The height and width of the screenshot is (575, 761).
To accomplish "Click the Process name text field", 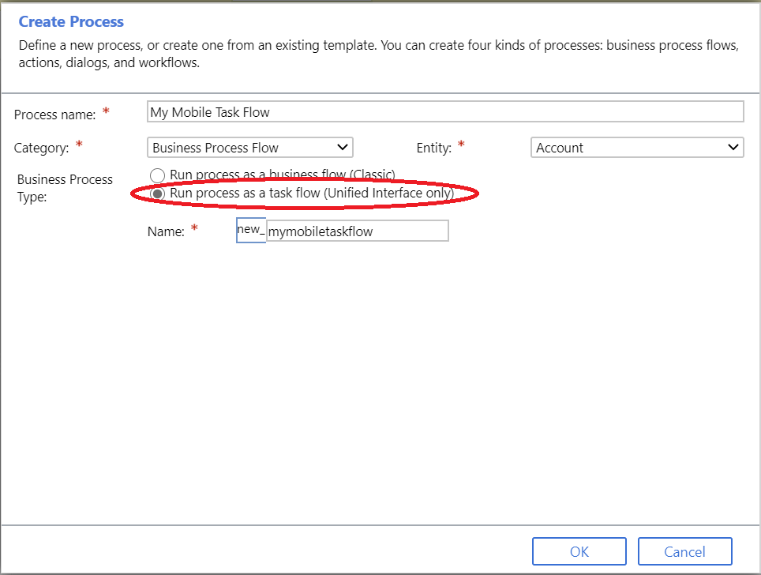I will point(445,111).
